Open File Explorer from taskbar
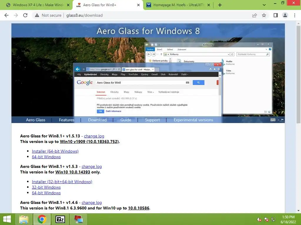 pos(24,219)
